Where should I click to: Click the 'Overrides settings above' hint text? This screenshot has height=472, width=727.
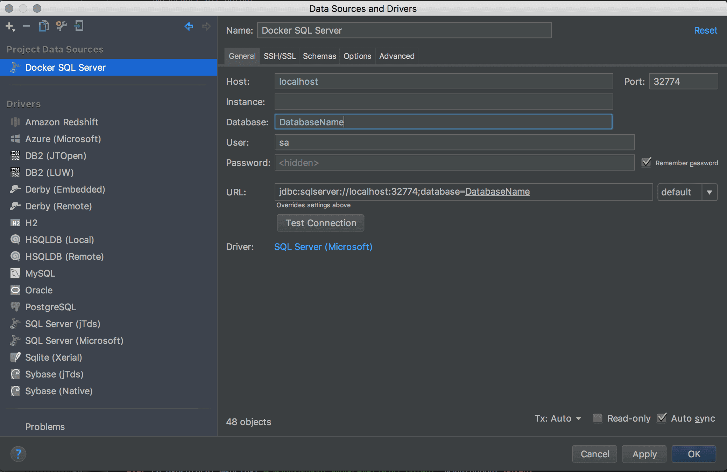pos(313,205)
